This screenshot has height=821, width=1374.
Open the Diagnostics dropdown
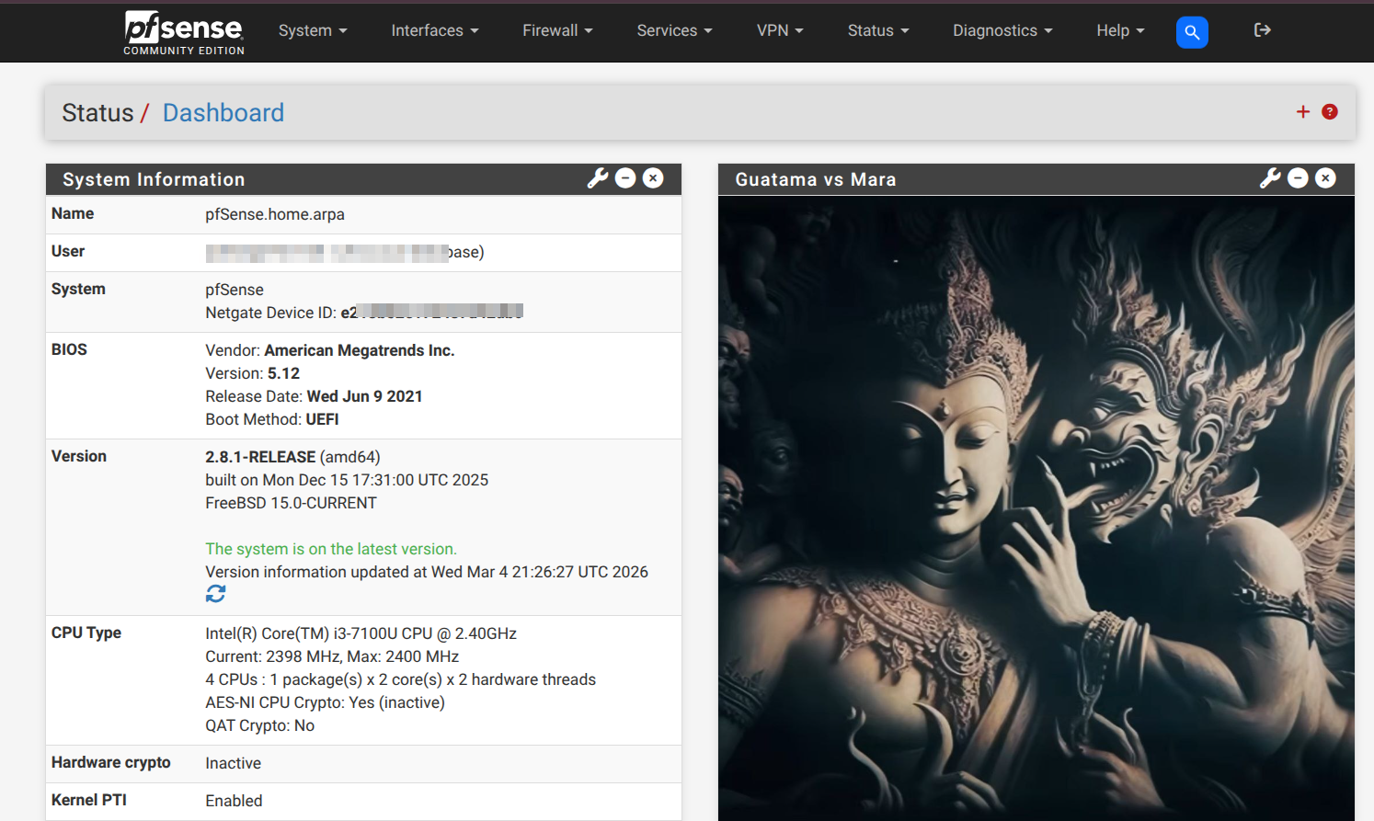pyautogui.click(x=1002, y=30)
